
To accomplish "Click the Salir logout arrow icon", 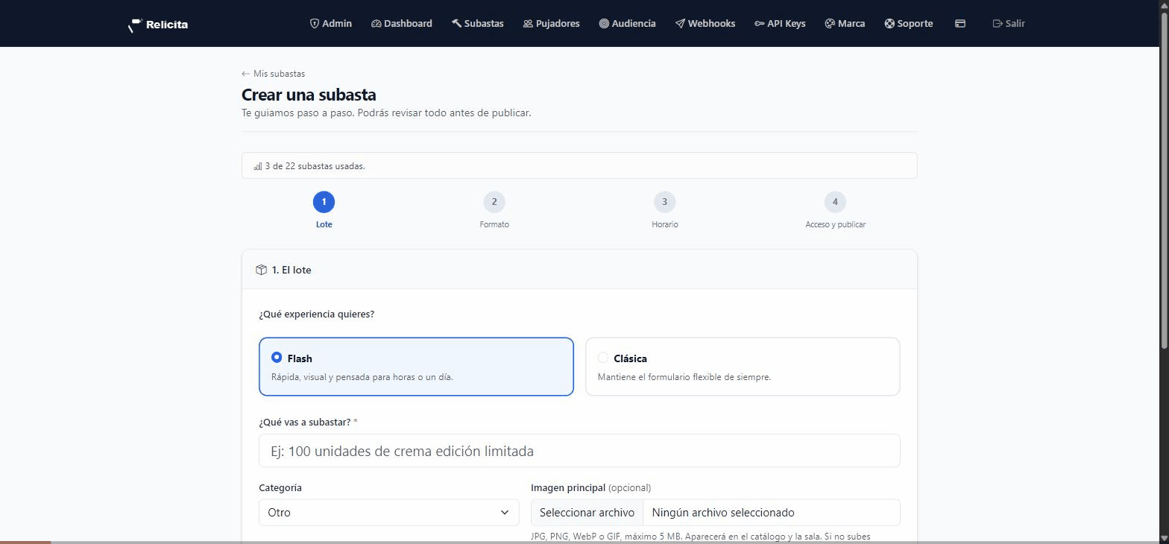I will click(x=998, y=23).
